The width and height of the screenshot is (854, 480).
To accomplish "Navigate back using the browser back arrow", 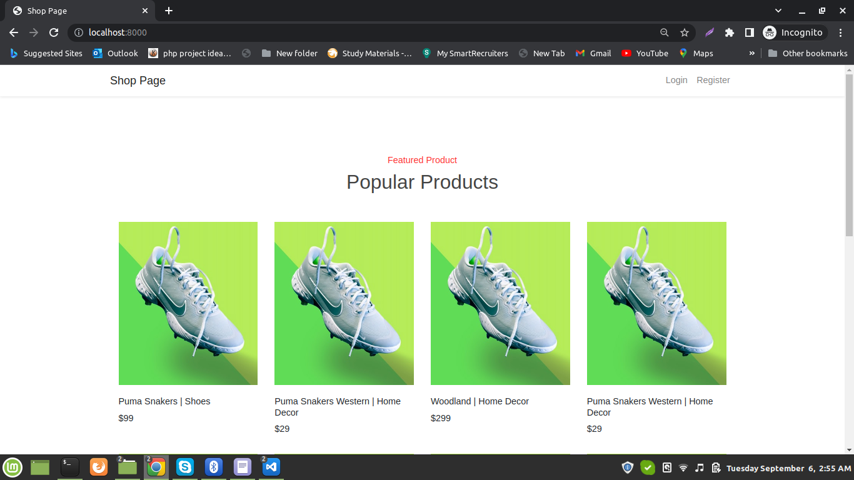I will pyautogui.click(x=14, y=32).
